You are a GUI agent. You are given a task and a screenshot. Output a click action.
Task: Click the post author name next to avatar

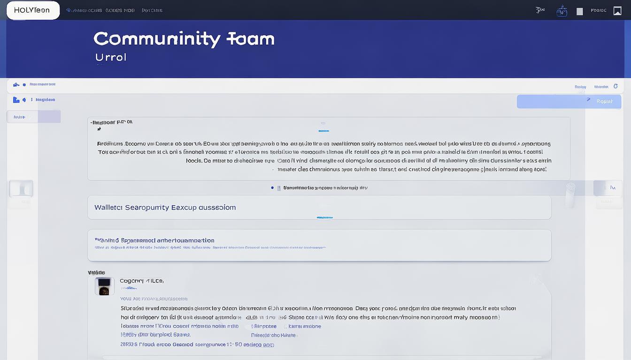(x=141, y=281)
